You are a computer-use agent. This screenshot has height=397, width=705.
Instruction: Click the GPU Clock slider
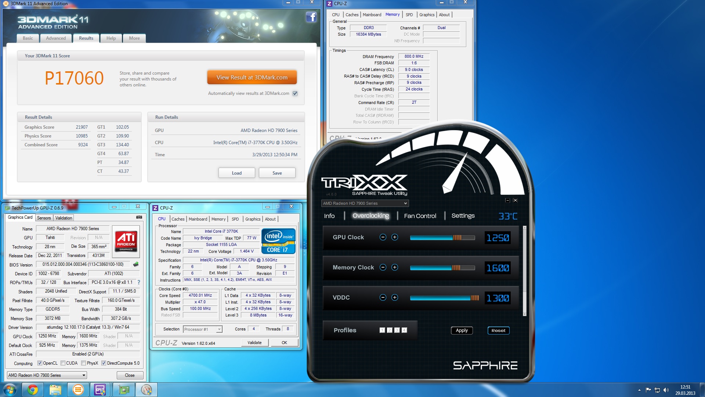click(x=442, y=238)
